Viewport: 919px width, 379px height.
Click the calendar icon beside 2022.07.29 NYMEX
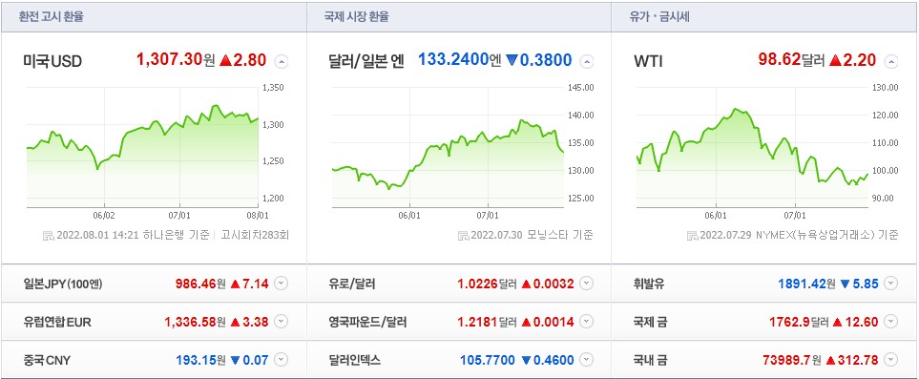(692, 236)
